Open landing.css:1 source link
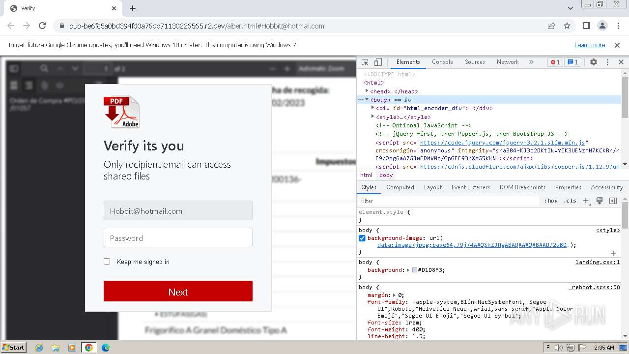 (598, 262)
